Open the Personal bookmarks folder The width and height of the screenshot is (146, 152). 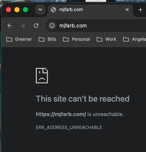[76, 39]
